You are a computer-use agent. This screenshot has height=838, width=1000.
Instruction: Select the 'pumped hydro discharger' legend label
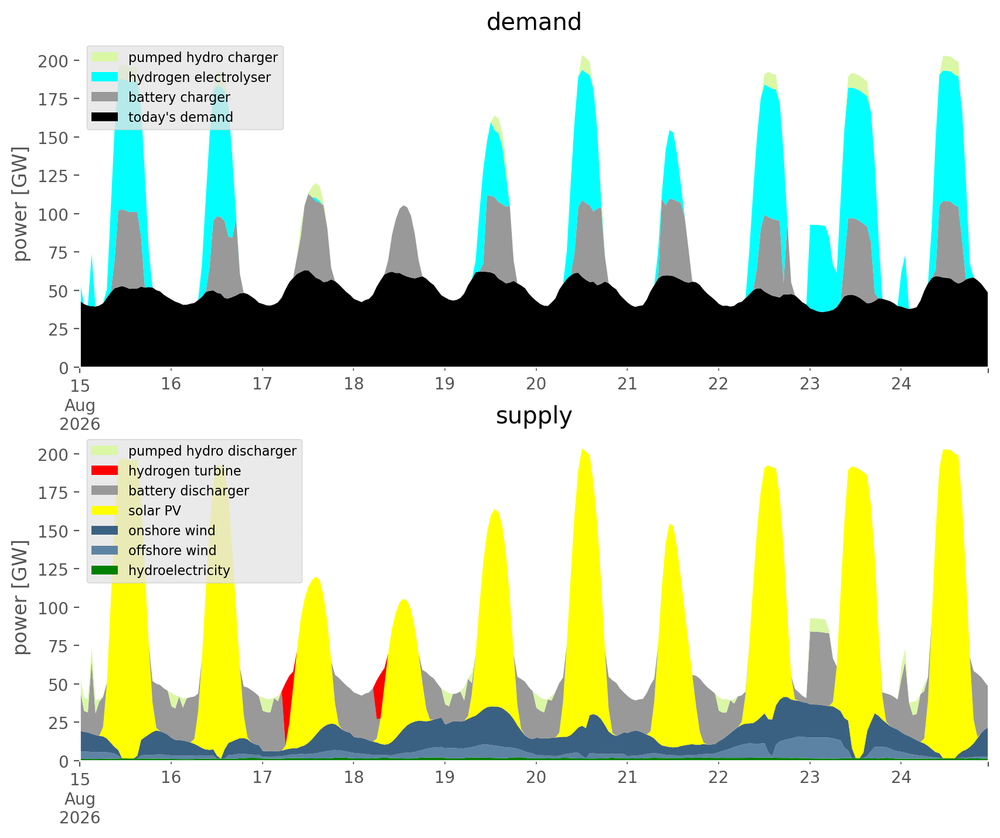[212, 452]
